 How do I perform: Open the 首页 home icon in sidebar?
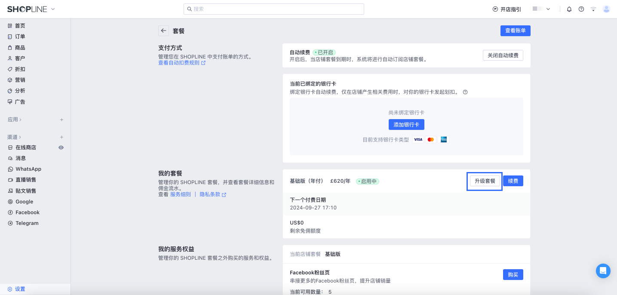point(10,26)
